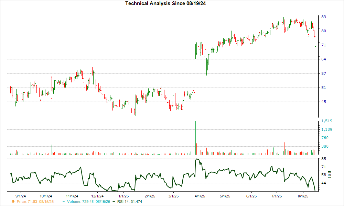
Task: Click the vertical RSI axis title
Action: click(329, 174)
